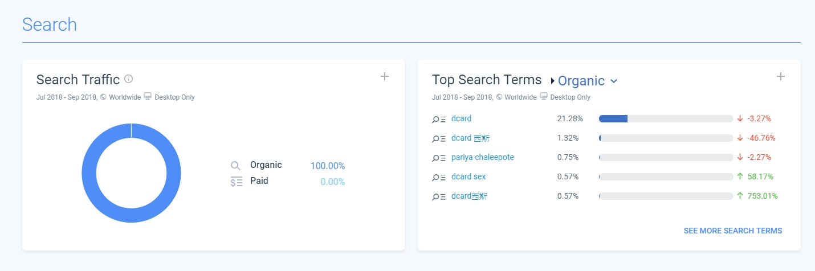This screenshot has height=271, width=815.
Task: Click the 100.00% Organic value
Action: pos(328,166)
